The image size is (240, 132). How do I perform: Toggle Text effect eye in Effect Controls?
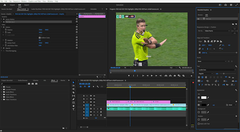point(4,22)
